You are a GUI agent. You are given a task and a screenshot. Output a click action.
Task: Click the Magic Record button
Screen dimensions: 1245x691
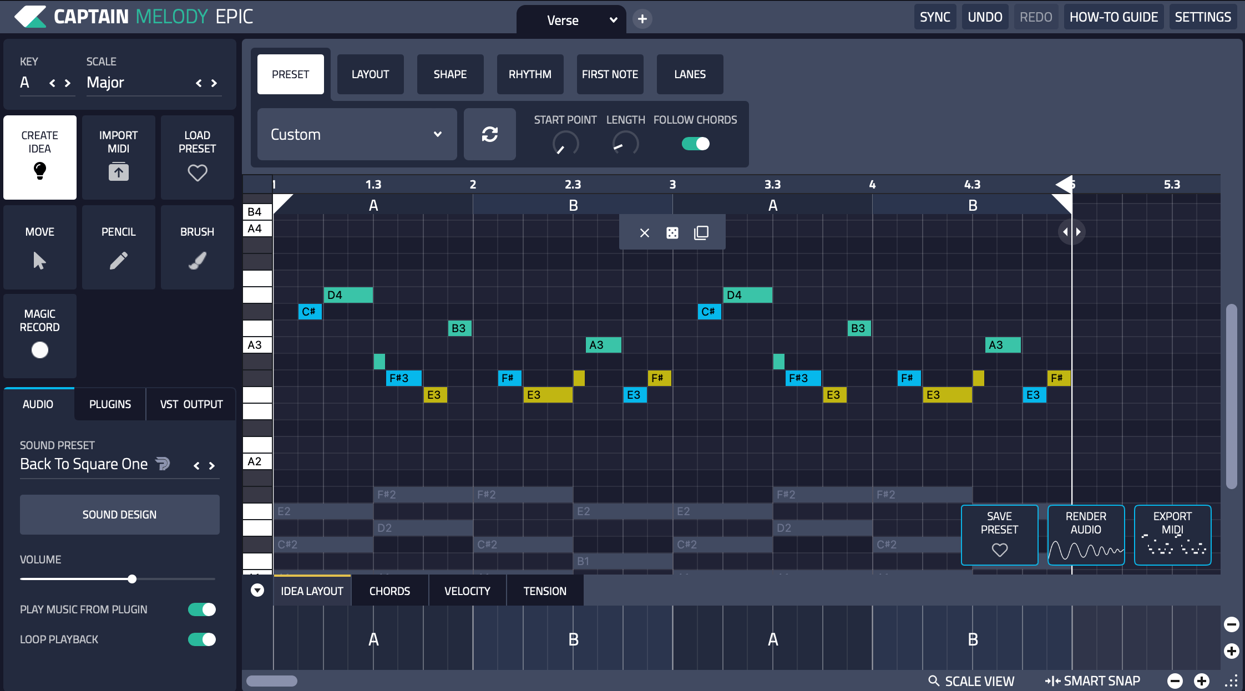tap(39, 349)
